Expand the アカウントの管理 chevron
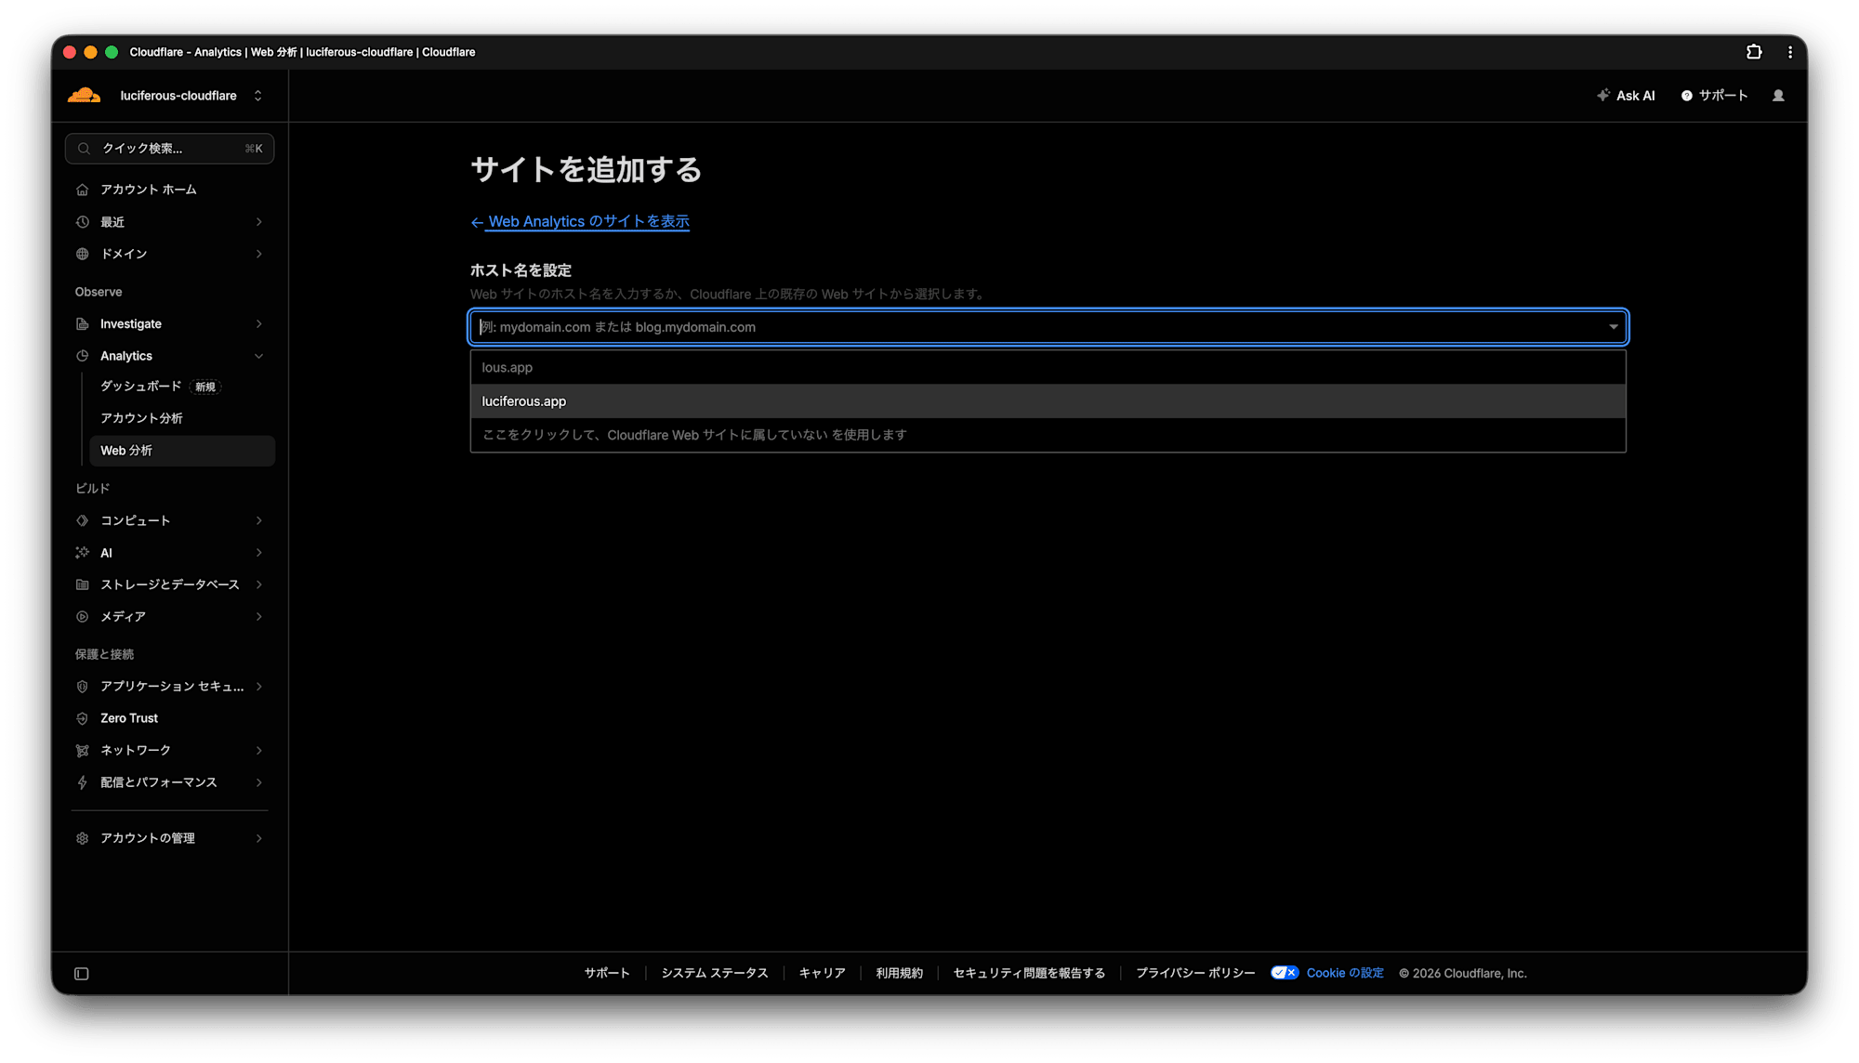1859x1063 pixels. click(259, 838)
